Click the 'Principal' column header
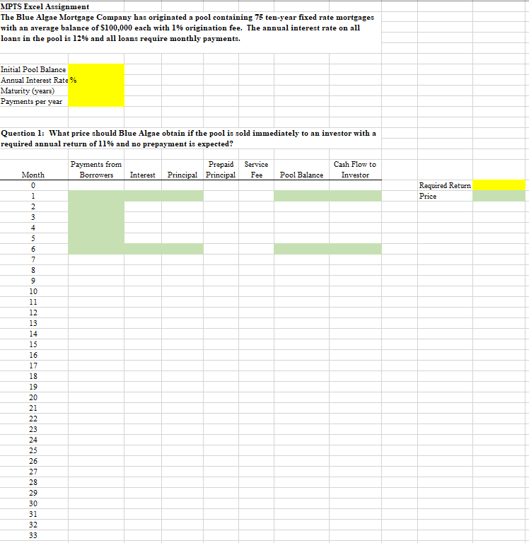 (x=182, y=175)
